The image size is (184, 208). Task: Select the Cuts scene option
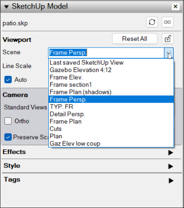[x=111, y=129]
